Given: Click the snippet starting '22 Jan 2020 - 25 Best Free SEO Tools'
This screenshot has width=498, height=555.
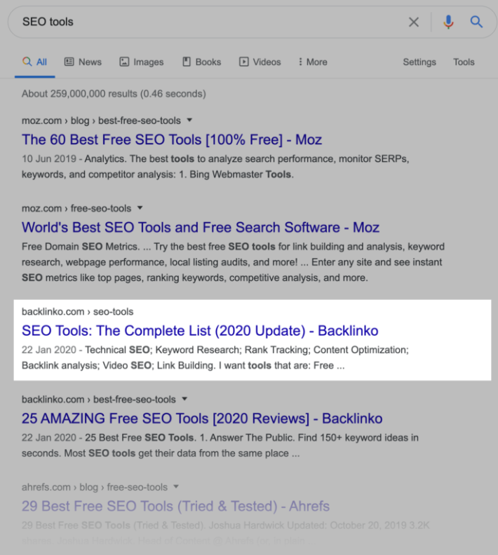Looking at the screenshot, I should (220, 445).
